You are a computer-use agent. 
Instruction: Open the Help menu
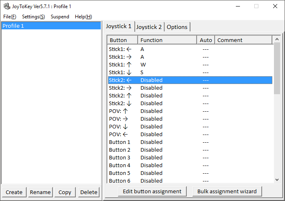click(x=83, y=17)
